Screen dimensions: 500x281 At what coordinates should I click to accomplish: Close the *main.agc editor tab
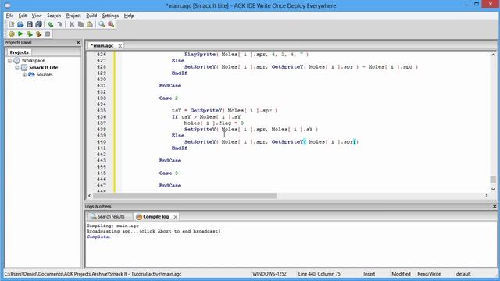click(120, 46)
